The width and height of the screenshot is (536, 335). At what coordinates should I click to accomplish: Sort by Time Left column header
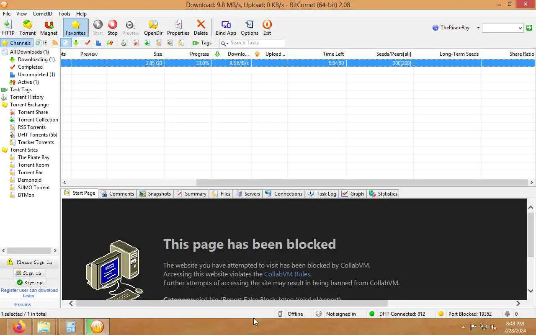tap(333, 54)
